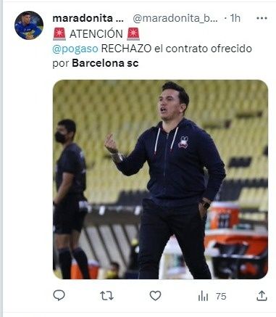Click the share upload arrow icon
This screenshot has width=276, height=317.
tap(262, 295)
